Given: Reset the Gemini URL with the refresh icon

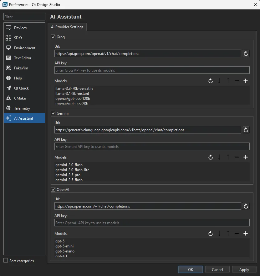Looking at the screenshot, I should 246,130.
